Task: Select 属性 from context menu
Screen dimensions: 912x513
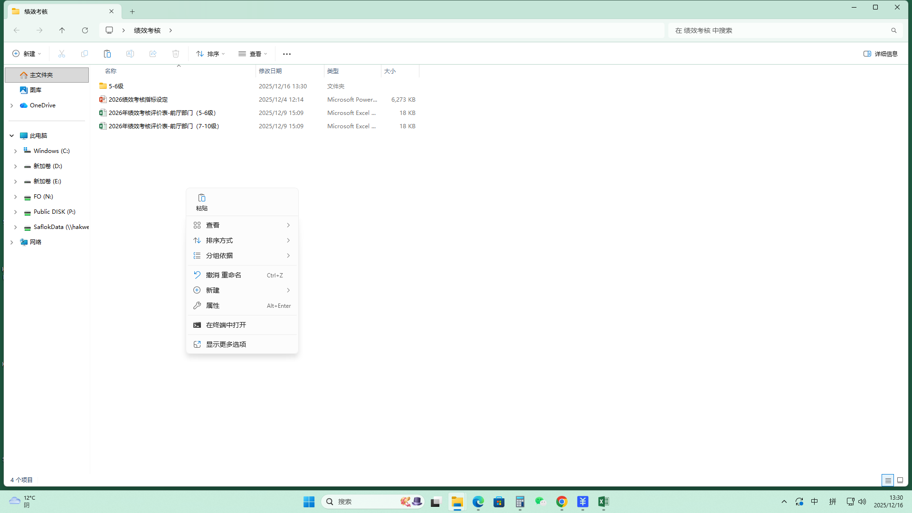Action: point(213,305)
